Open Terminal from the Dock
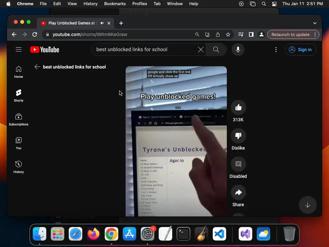The width and height of the screenshot is (329, 247). (x=183, y=234)
